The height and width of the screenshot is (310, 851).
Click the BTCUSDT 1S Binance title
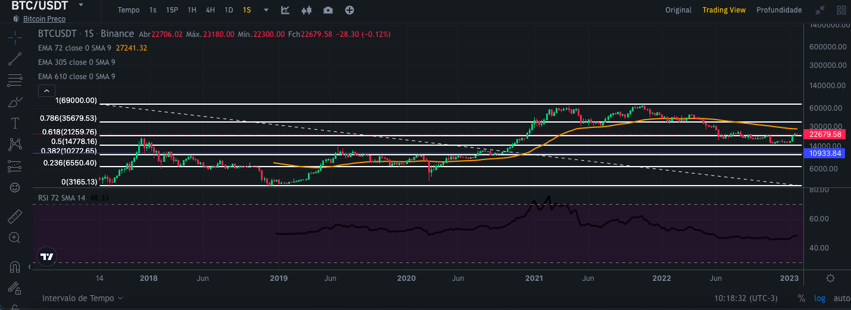pyautogui.click(x=86, y=34)
